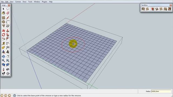The height and width of the screenshot is (97, 173).
Task: Activate the Position Camera tool
Action: (4, 70)
